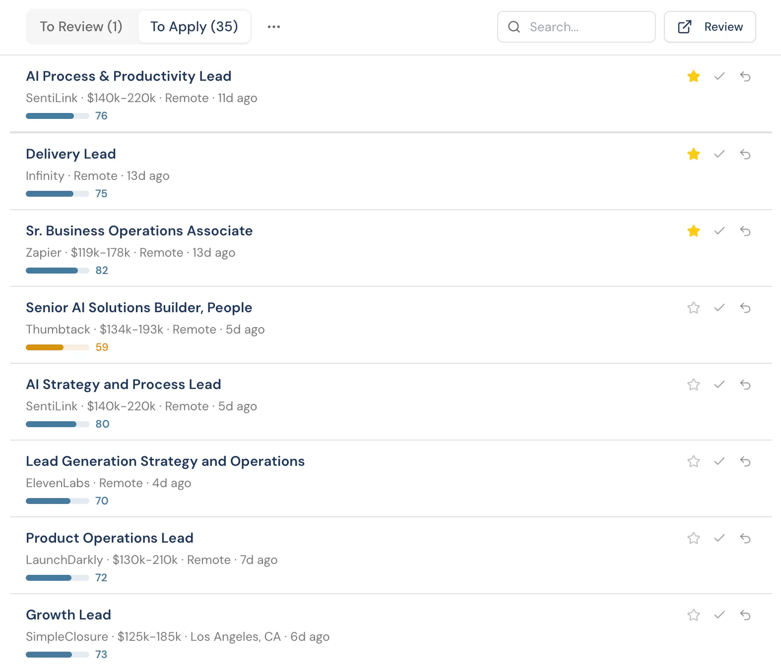Click 'LaunchDarkly · $130k–210k · Remote · 7d ago'
Image resolution: width=781 pixels, height=669 pixels.
(x=152, y=560)
